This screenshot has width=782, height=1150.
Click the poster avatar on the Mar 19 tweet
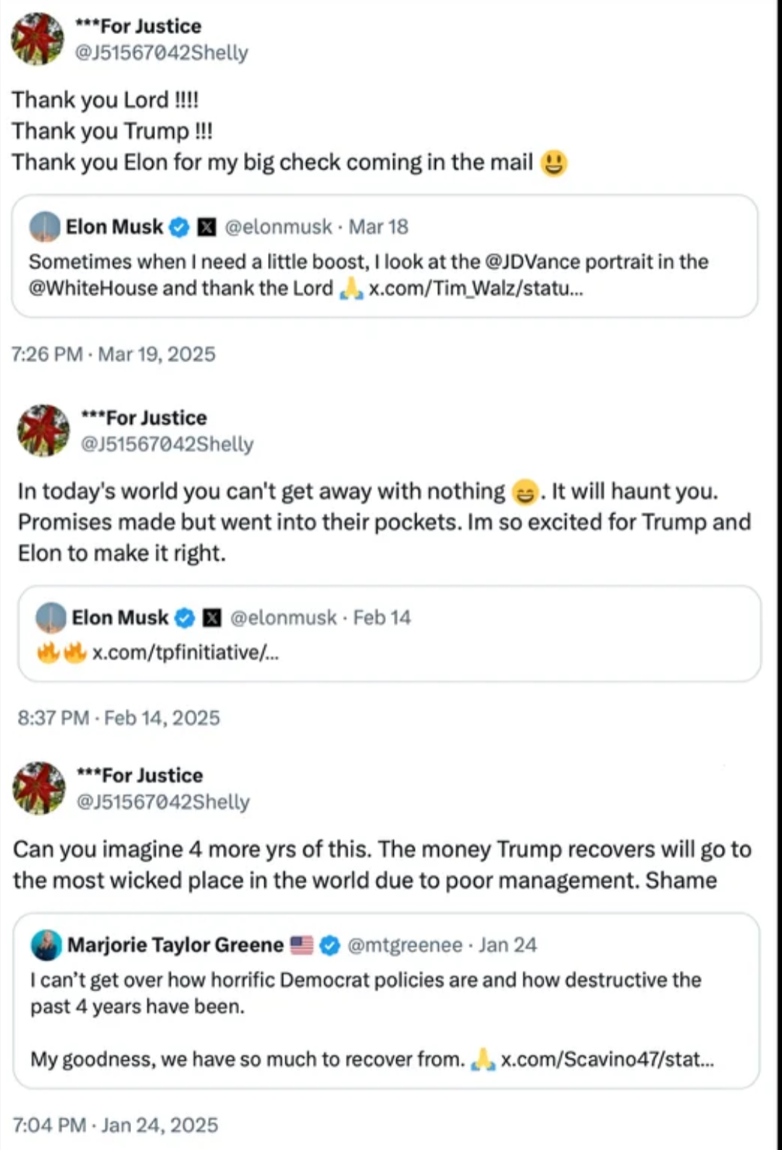pos(38,39)
